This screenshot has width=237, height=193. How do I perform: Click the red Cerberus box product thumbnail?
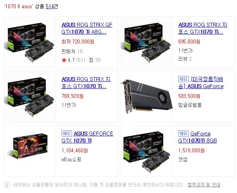coord(30,151)
